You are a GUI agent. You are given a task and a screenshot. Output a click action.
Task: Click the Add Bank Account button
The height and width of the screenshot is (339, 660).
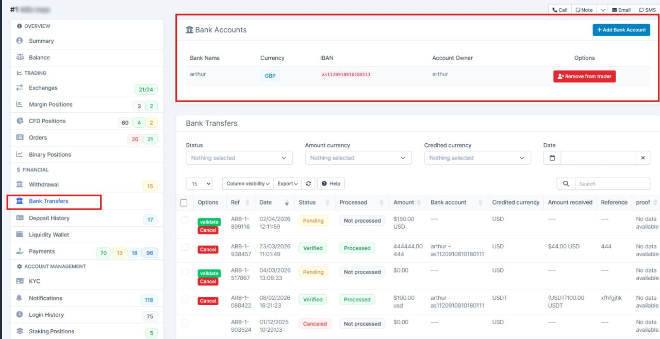pos(621,30)
